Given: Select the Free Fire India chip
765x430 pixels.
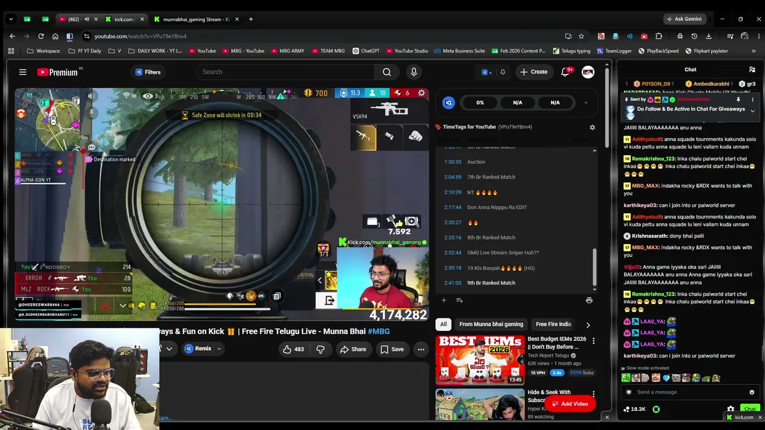Looking at the screenshot, I should pos(553,324).
